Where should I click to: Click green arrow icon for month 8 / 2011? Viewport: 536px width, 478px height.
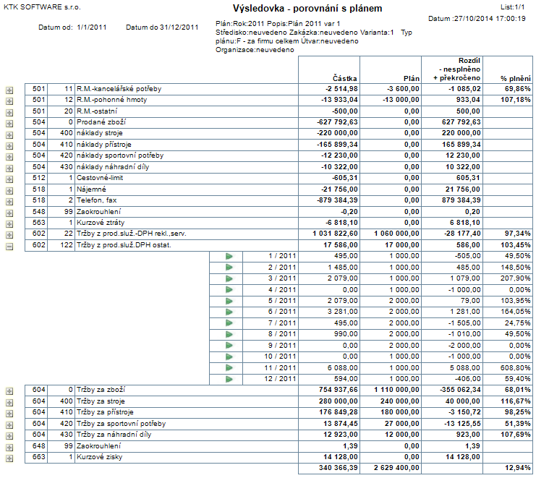tap(229, 334)
